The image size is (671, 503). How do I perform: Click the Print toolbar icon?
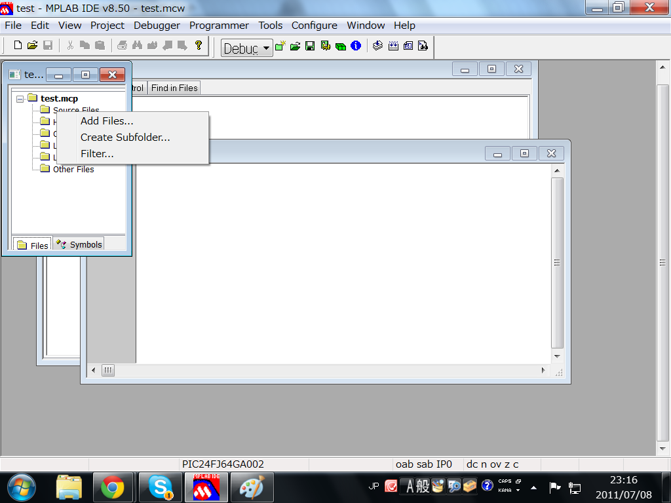pos(122,45)
